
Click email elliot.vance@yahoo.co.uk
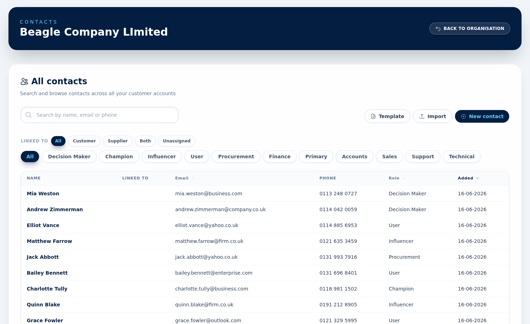[207, 225]
